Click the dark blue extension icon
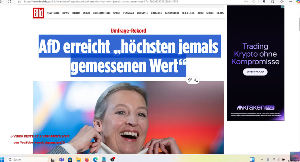This screenshot has height=162, width=300. coord(264,1)
